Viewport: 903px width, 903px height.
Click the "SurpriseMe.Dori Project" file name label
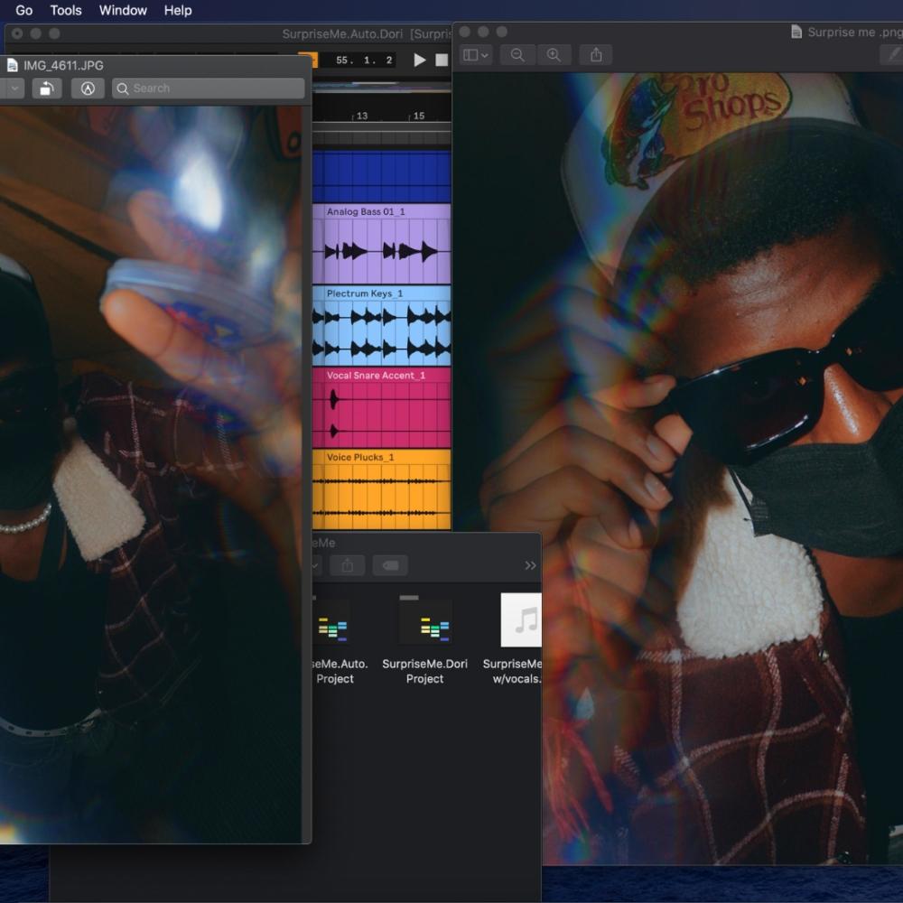(x=425, y=672)
